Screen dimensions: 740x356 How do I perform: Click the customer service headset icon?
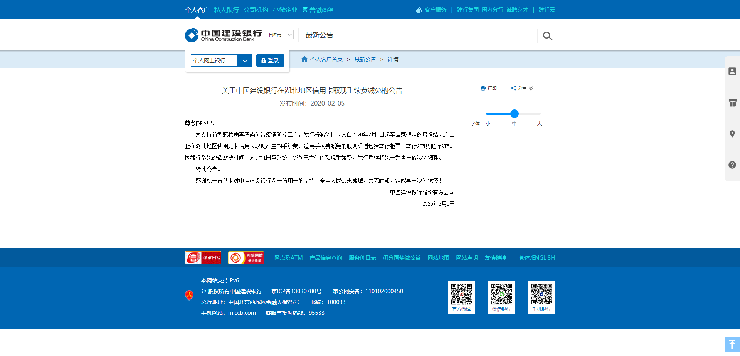(x=419, y=10)
